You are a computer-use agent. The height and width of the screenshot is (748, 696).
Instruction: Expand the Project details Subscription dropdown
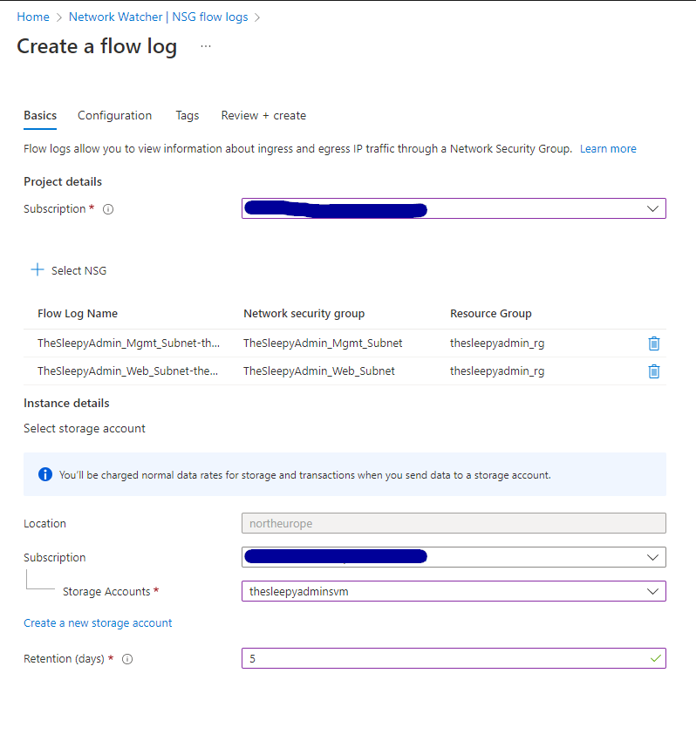pyautogui.click(x=652, y=208)
